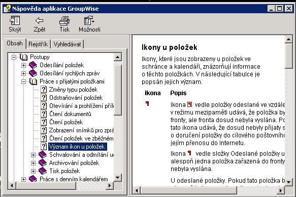Viewport: 296px width, 197px height.
Task: Click the Ikona column header text
Action: (152, 93)
